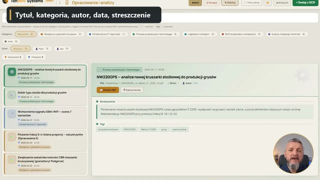Screen dimensions: 320x180
Task: Click the grysy tag
Action: point(164,129)
